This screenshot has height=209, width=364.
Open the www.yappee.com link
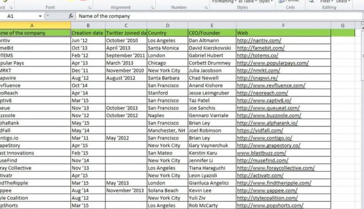267,190
